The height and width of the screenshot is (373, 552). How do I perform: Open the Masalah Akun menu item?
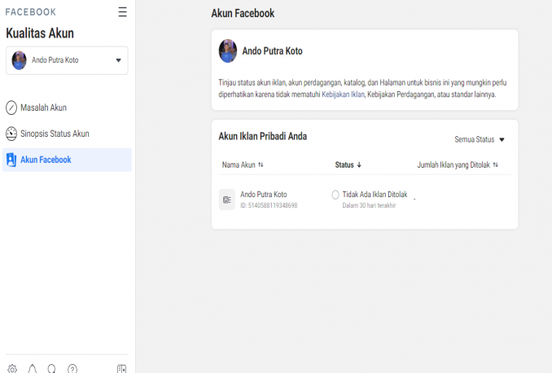(x=43, y=108)
